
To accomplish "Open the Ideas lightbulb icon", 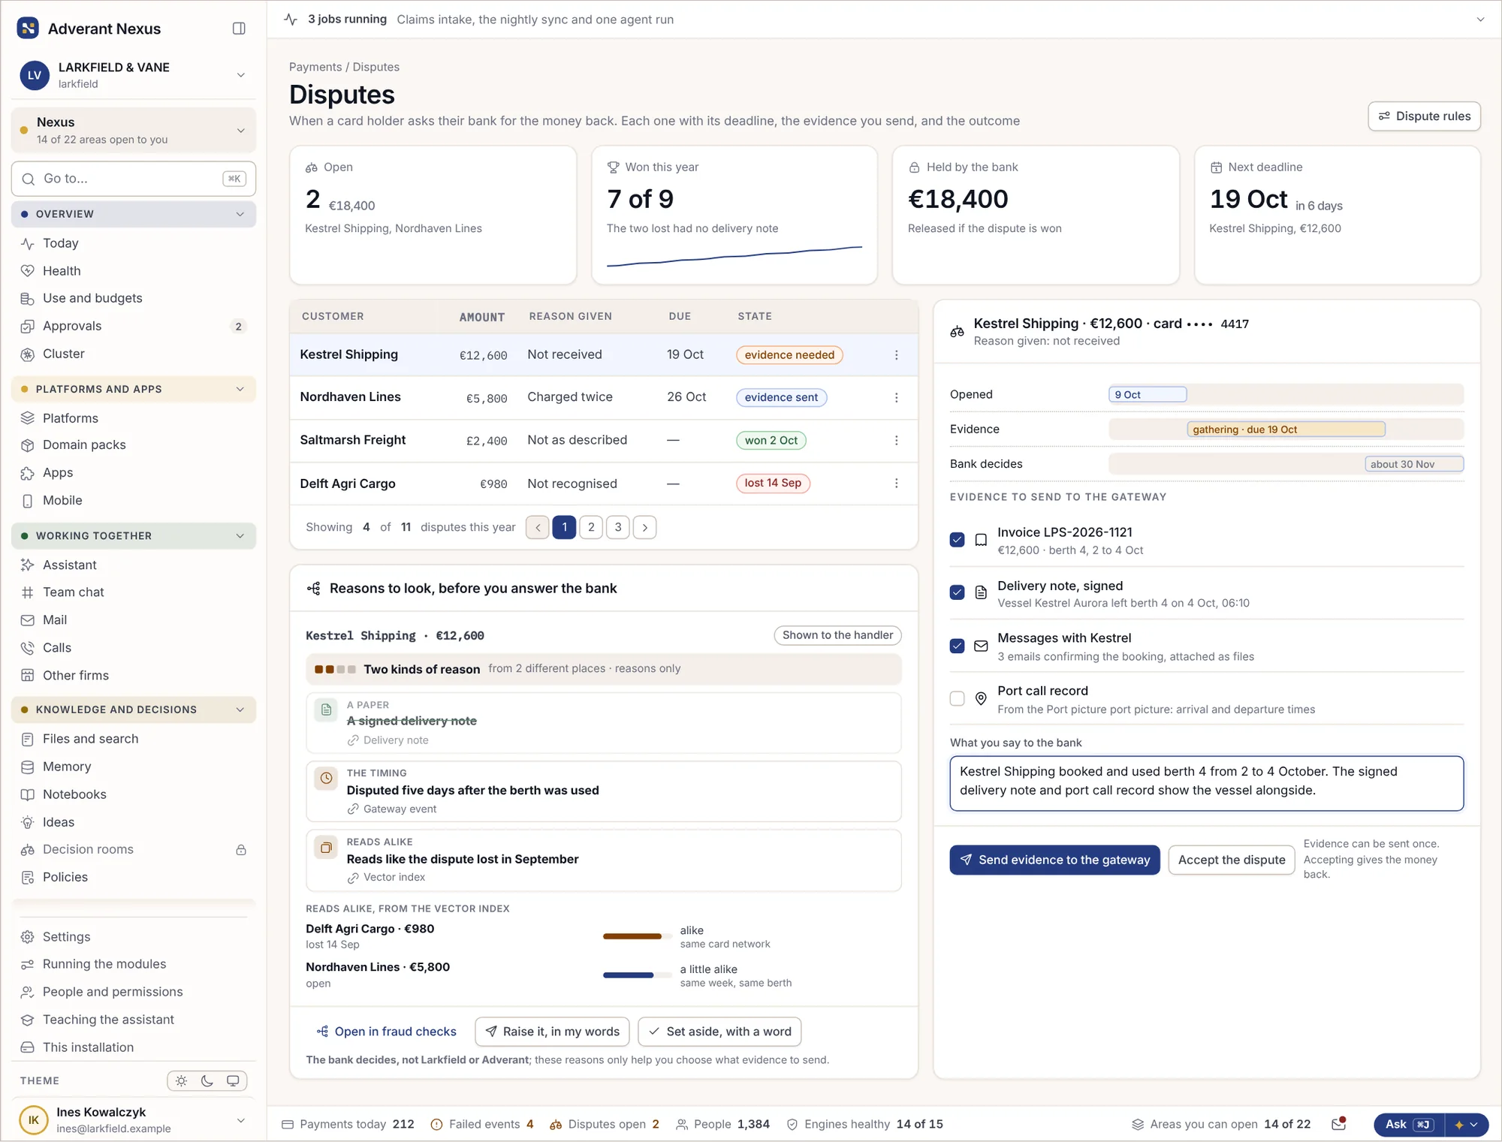I will pyautogui.click(x=28, y=822).
